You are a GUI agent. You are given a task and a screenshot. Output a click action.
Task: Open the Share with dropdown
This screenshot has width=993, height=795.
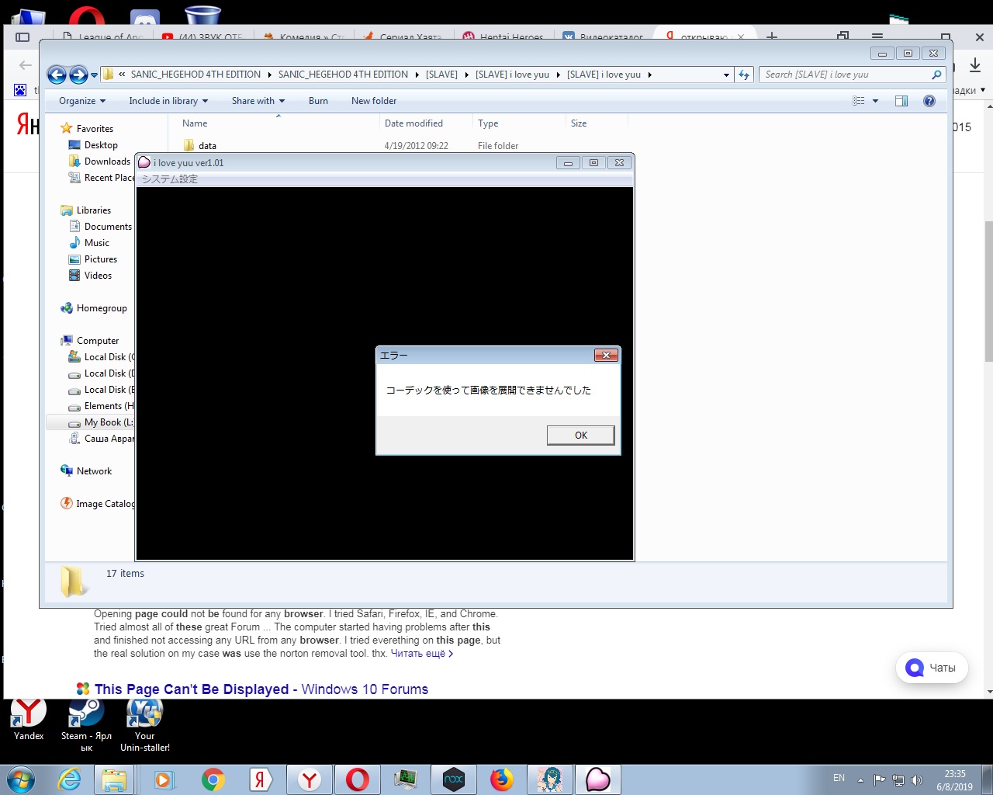258,101
